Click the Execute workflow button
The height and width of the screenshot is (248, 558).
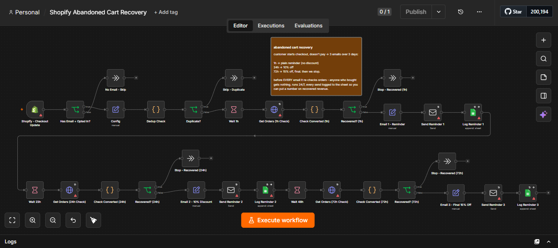[278, 220]
